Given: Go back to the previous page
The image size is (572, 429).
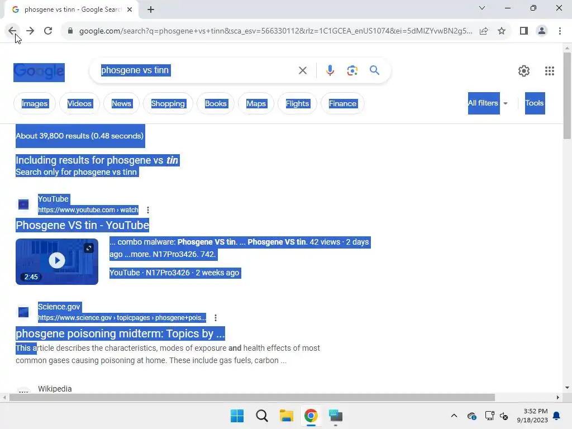Looking at the screenshot, I should click(x=12, y=31).
